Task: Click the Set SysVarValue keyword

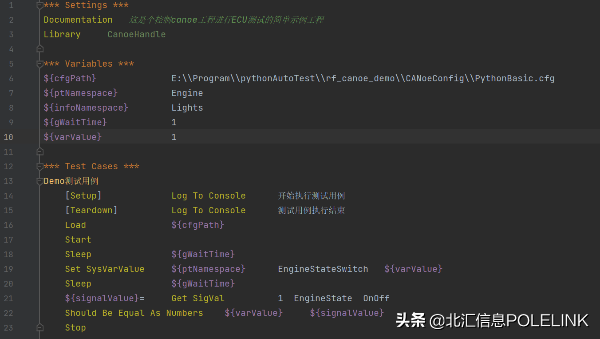Action: pos(104,269)
